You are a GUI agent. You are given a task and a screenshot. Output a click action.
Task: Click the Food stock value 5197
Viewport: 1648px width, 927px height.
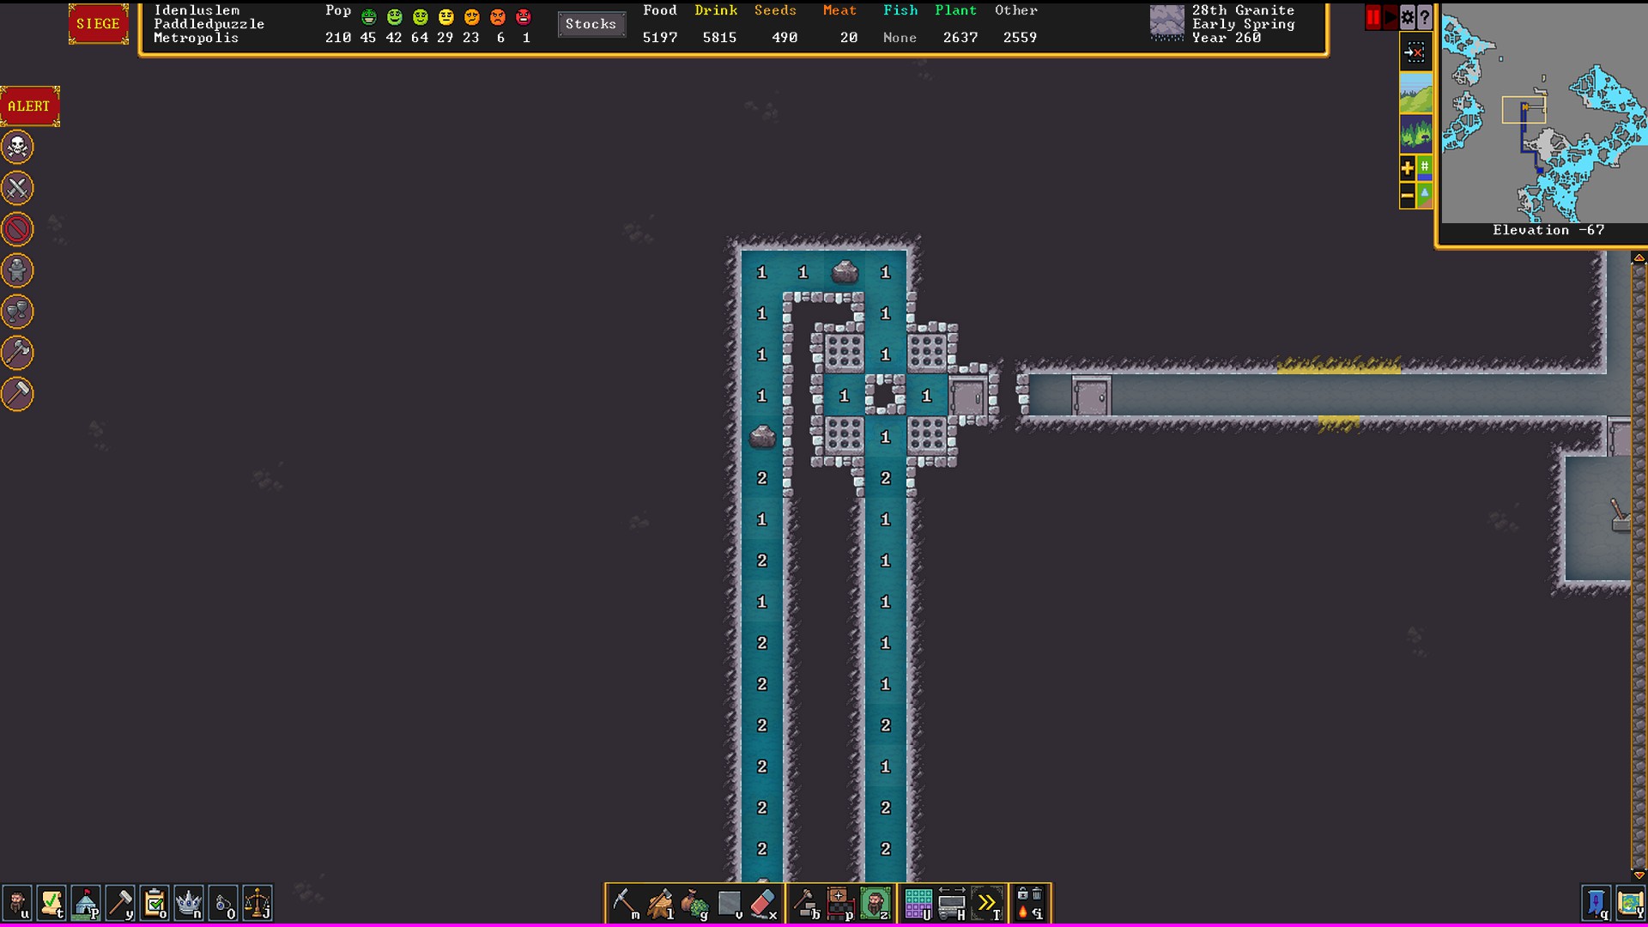[659, 38]
